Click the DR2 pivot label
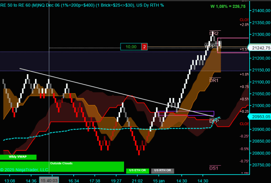This screenshot has width=271, height=183. (214, 33)
